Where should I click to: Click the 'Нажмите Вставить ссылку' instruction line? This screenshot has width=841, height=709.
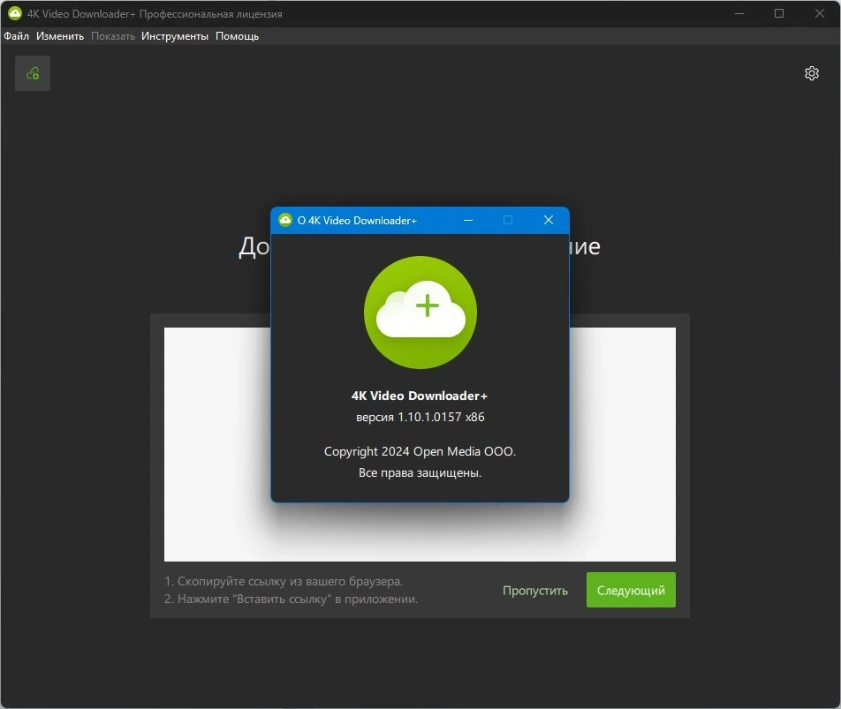point(291,599)
